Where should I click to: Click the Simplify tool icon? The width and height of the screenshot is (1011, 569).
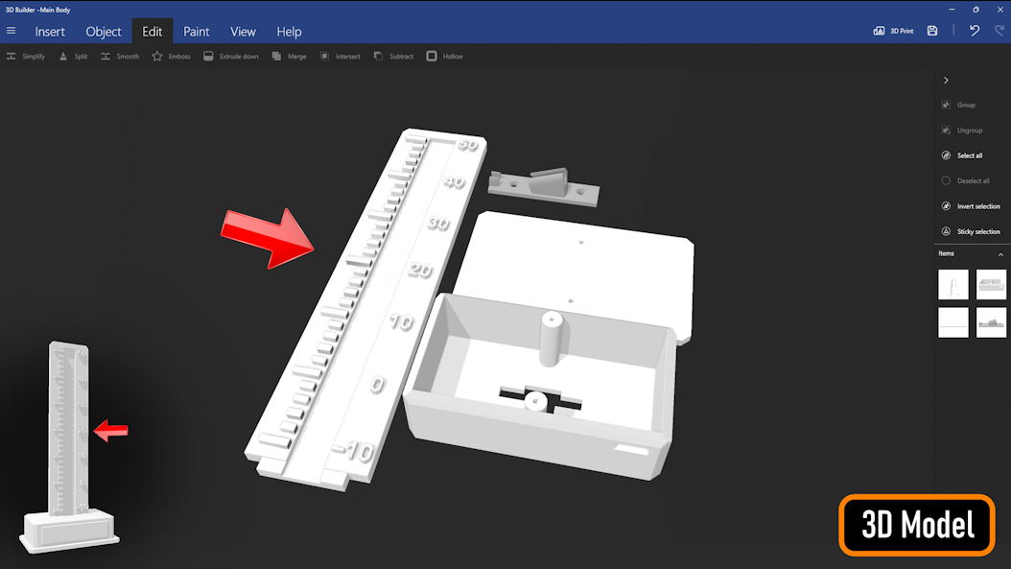coord(12,57)
